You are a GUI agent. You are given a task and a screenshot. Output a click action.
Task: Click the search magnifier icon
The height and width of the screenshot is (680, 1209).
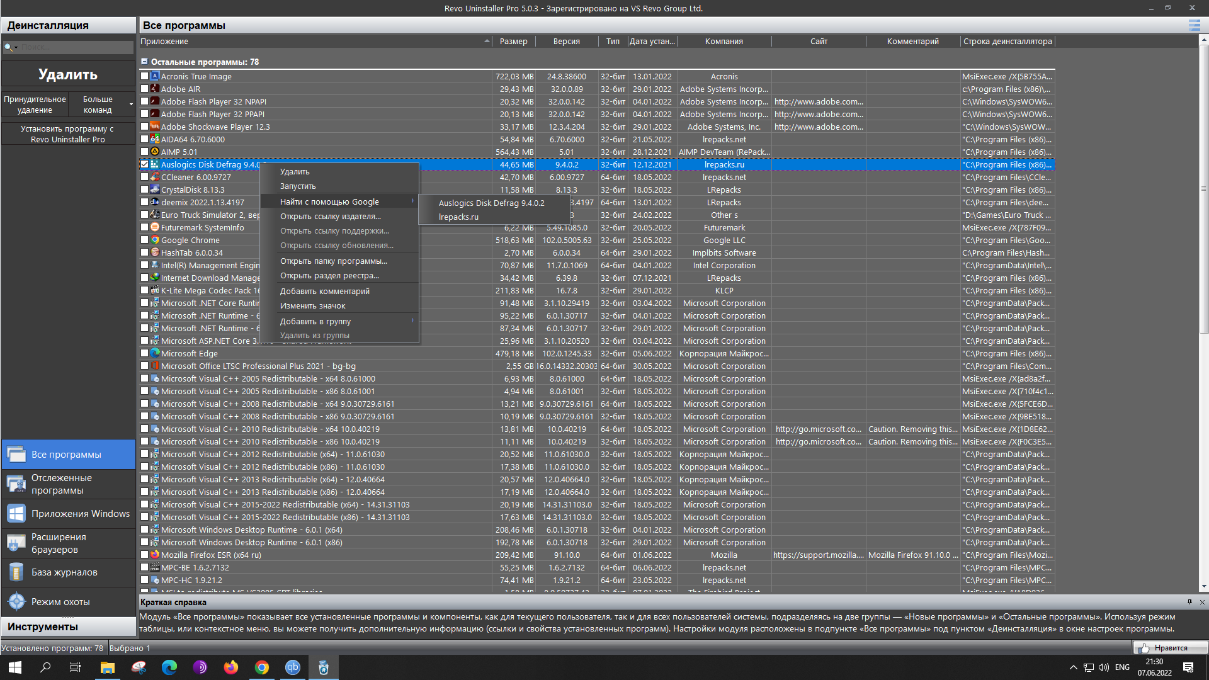[8, 47]
